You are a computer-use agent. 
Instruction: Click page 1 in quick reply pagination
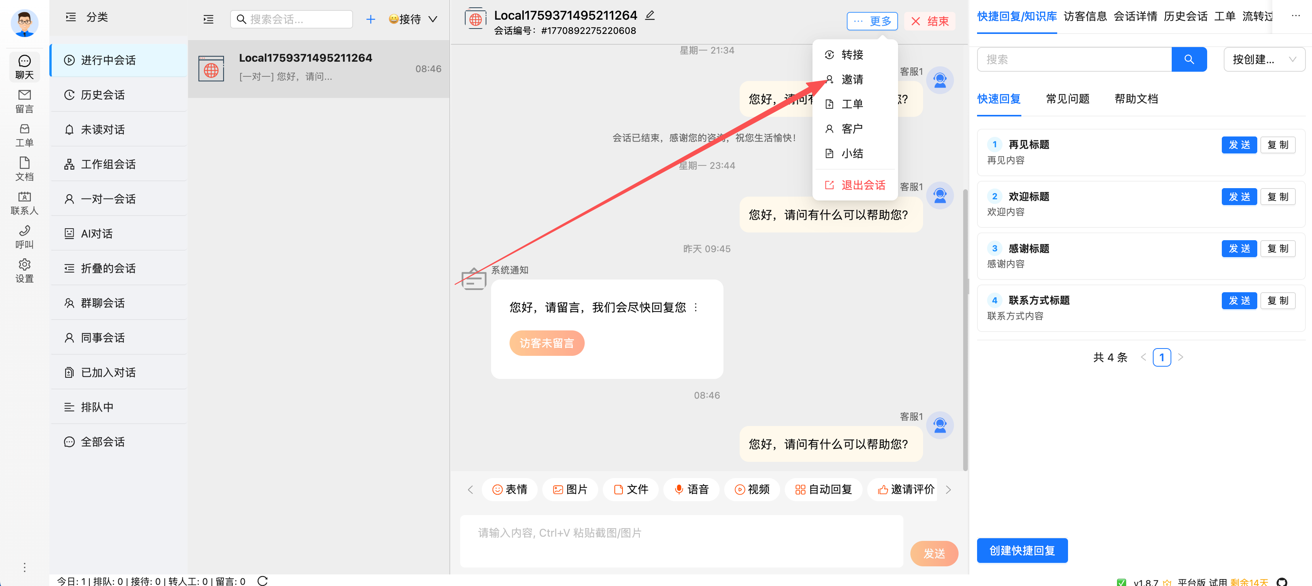(x=1162, y=357)
